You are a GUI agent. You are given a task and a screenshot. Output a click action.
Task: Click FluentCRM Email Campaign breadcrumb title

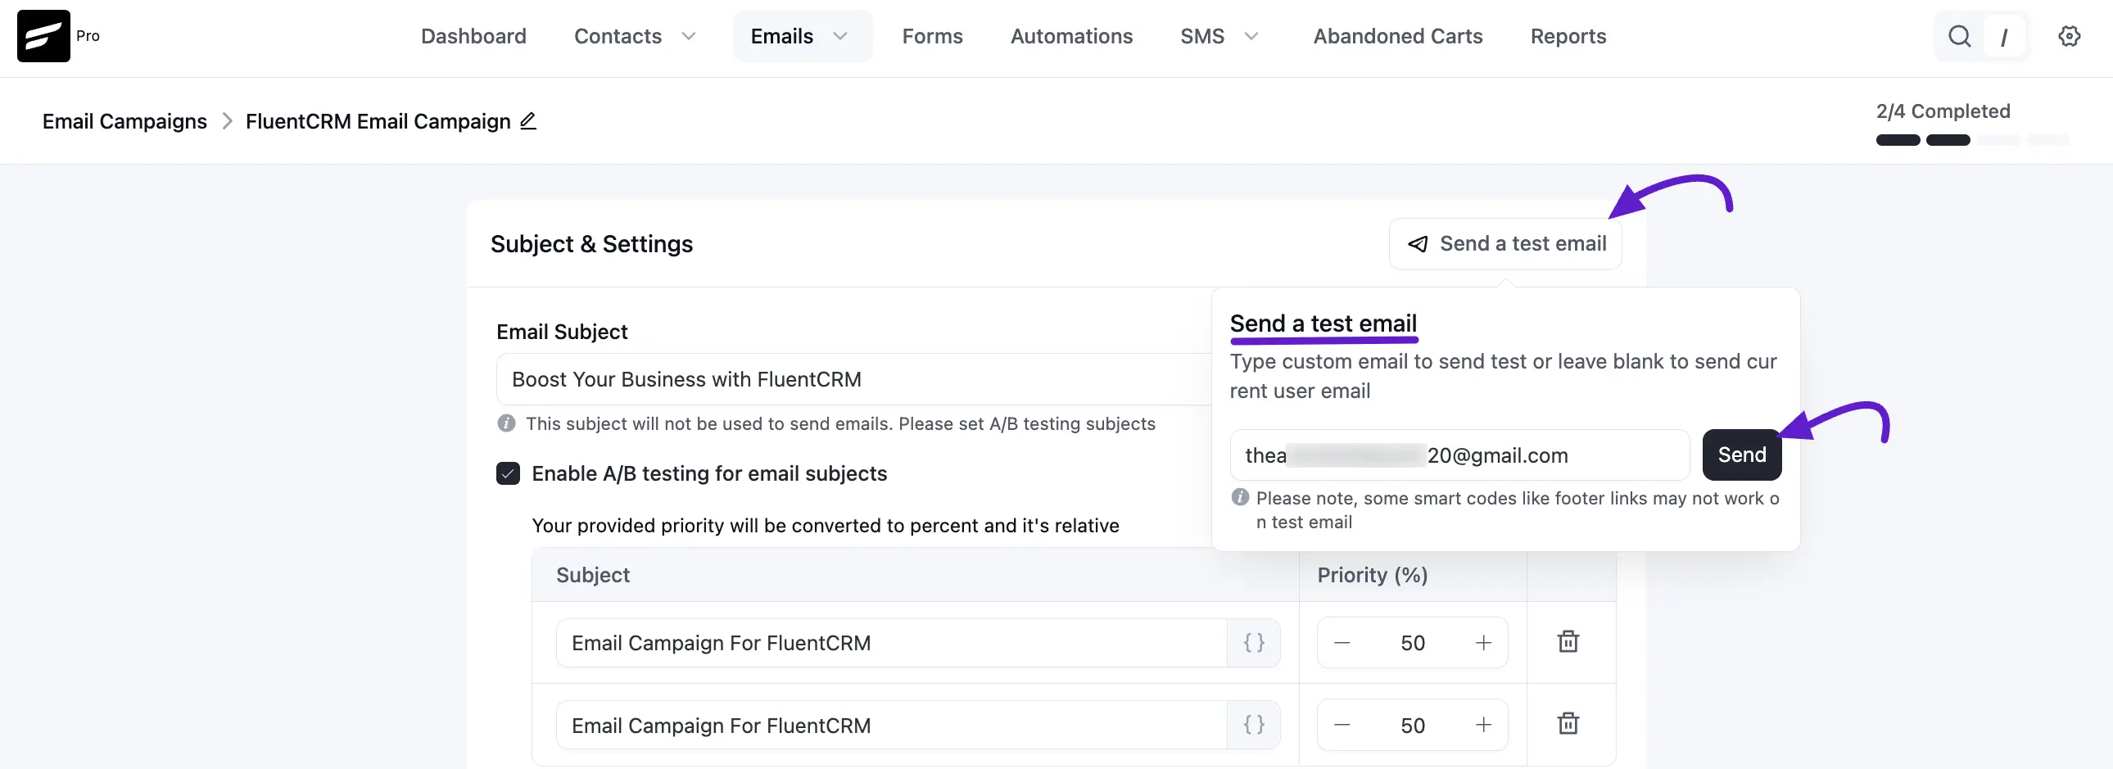pyautogui.click(x=378, y=121)
